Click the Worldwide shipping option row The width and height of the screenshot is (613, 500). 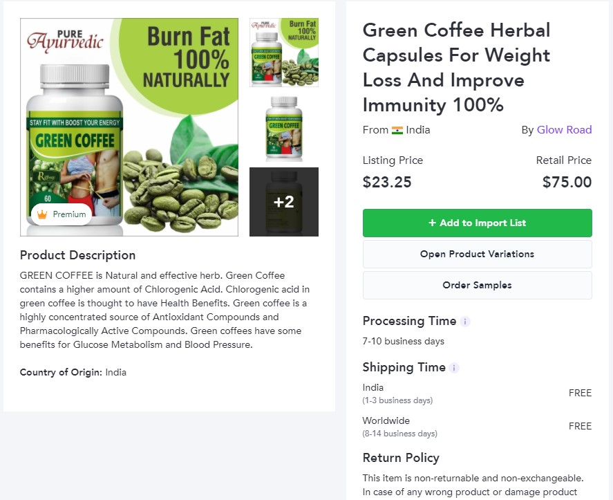click(477, 426)
